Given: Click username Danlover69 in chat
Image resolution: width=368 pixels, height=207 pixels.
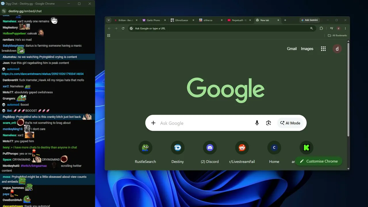Looking at the screenshot, I should [x=10, y=80].
